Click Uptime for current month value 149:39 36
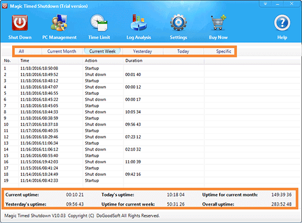This screenshot has height=223, width=302. (x=281, y=195)
